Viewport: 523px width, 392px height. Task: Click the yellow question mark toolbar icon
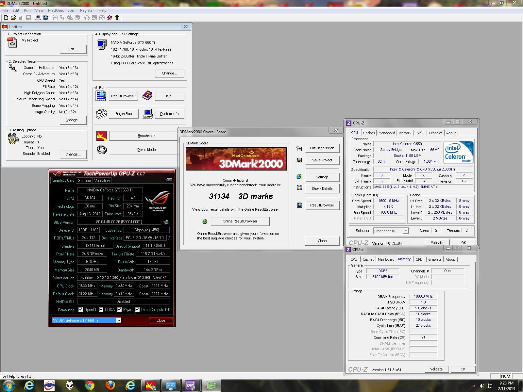(117, 18)
